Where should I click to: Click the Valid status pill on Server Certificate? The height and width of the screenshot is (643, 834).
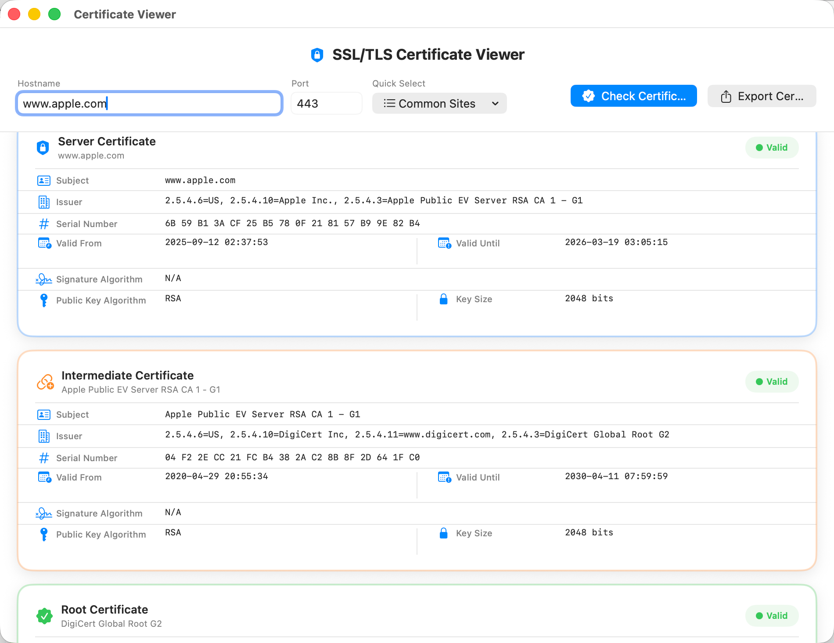click(x=772, y=148)
